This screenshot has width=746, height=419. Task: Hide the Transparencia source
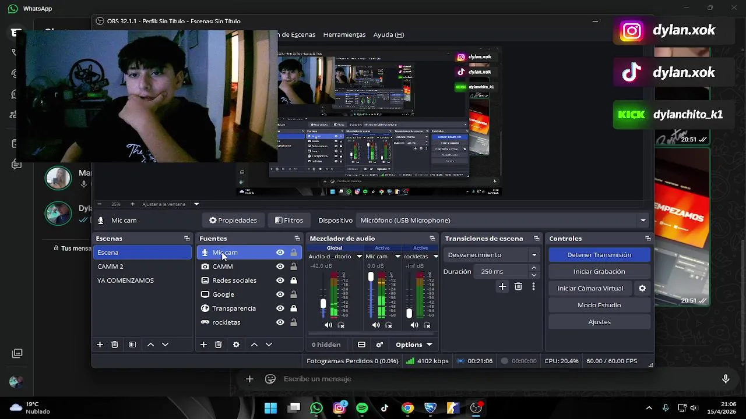click(x=280, y=308)
